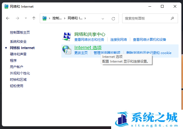Viewport: 183px width, 129px height.
Task: Click the Network and Sharing Center icon
Action: (x=67, y=37)
